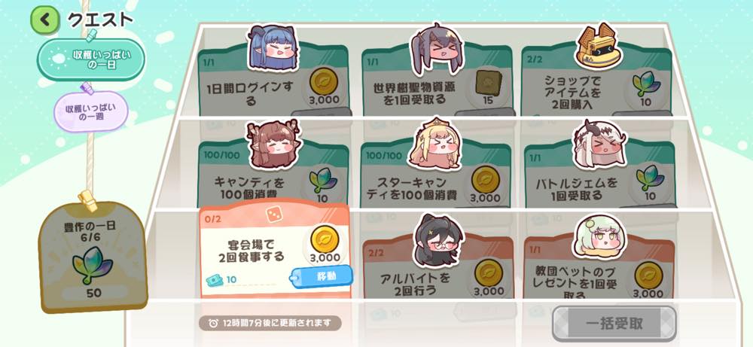Click the rainbow leaf reward on shop quest

pos(646,84)
